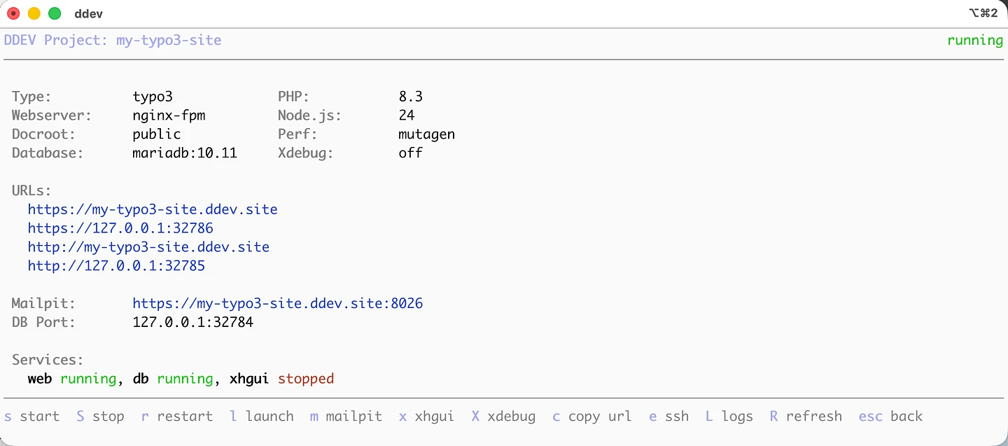1008x446 pixels.
Task: Click the ddev title in the titlebar
Action: pyautogui.click(x=88, y=13)
